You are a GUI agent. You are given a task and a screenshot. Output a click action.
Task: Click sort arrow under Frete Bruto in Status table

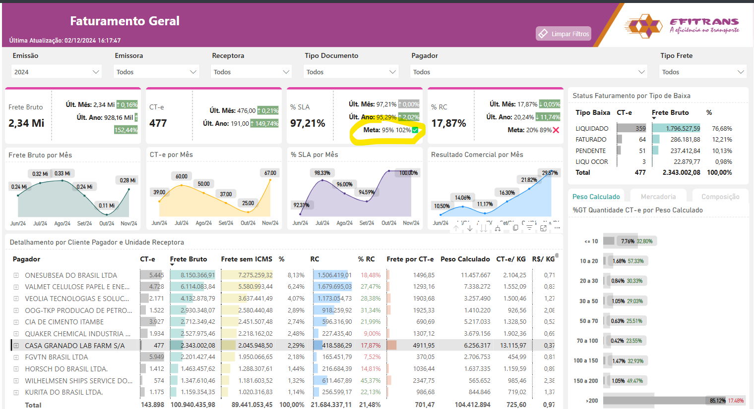tap(654, 118)
